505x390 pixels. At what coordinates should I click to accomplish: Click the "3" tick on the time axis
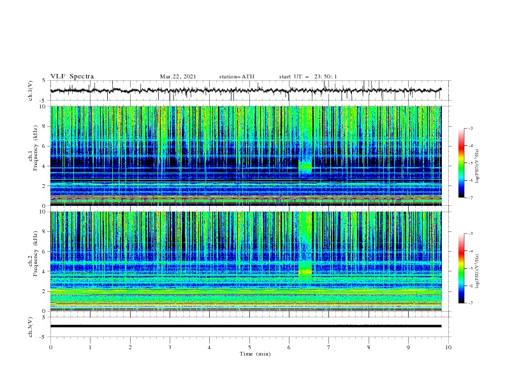170,347
